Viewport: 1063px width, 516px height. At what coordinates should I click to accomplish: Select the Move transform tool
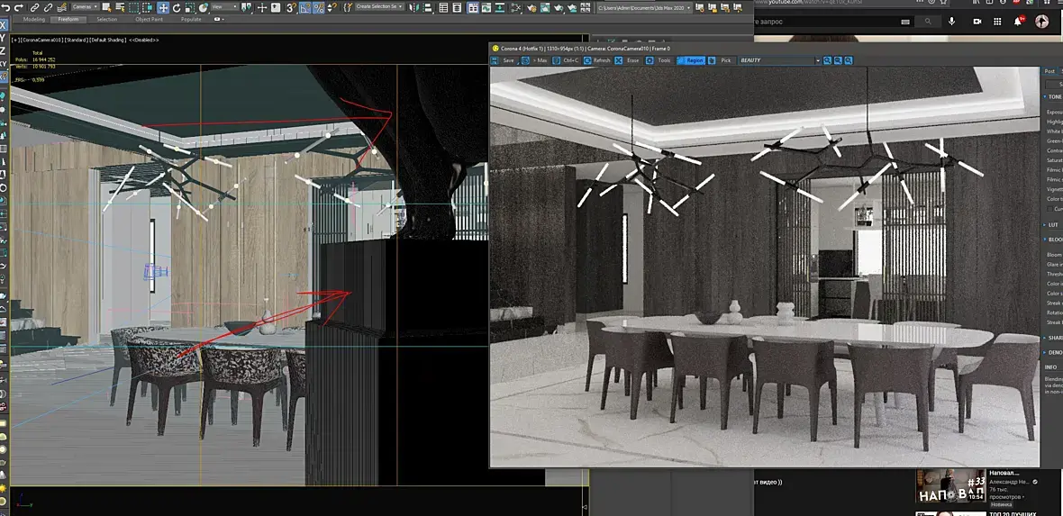point(163,7)
